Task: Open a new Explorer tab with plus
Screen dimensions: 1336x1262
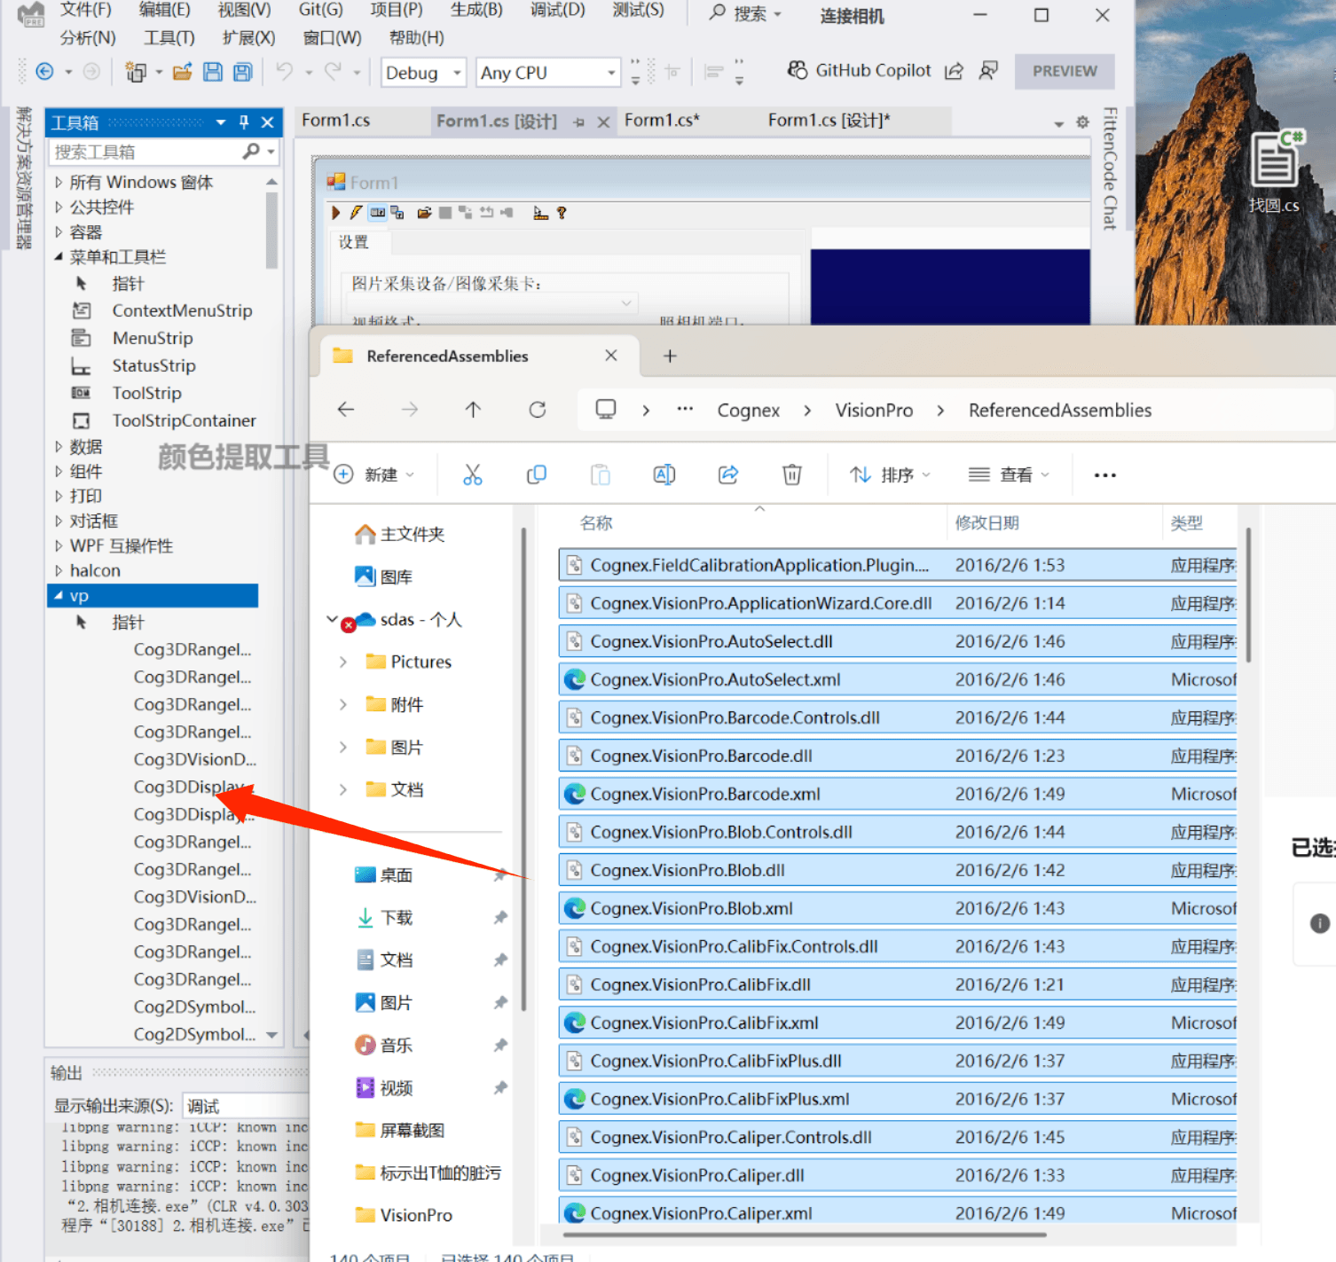Action: [x=670, y=356]
